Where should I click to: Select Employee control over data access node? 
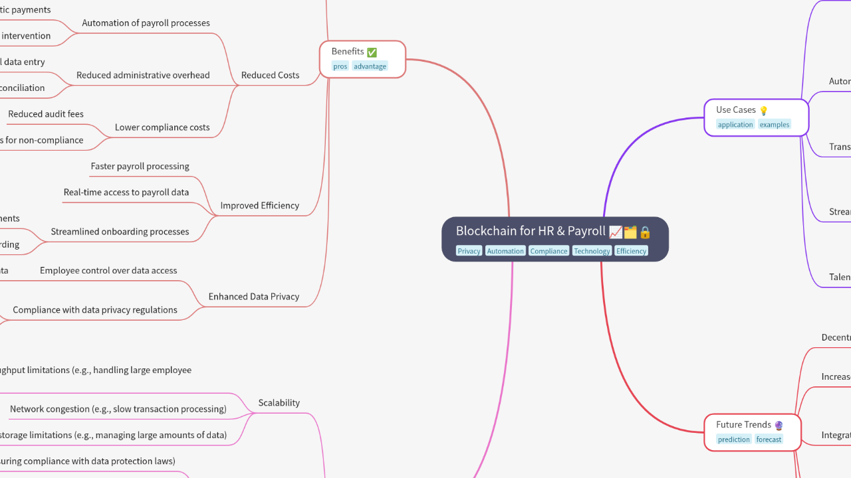coord(108,270)
